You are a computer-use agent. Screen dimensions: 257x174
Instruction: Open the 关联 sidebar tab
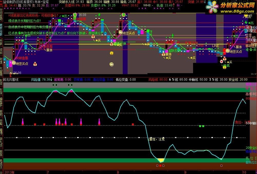1,42
